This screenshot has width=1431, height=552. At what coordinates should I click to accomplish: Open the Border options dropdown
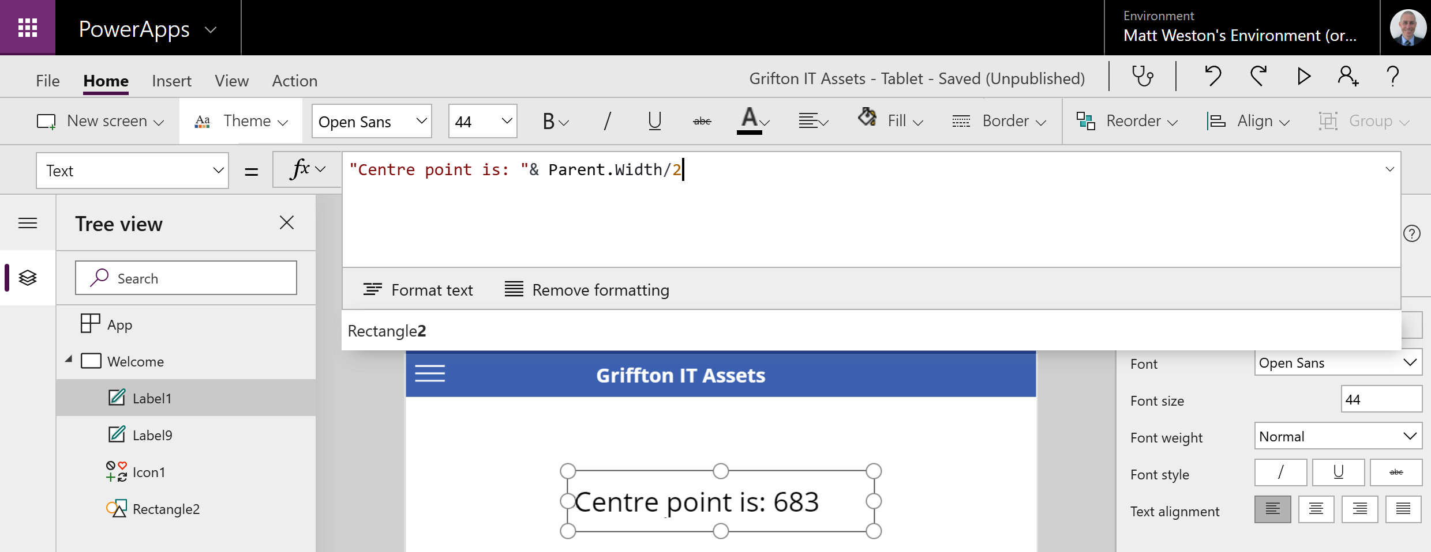999,121
